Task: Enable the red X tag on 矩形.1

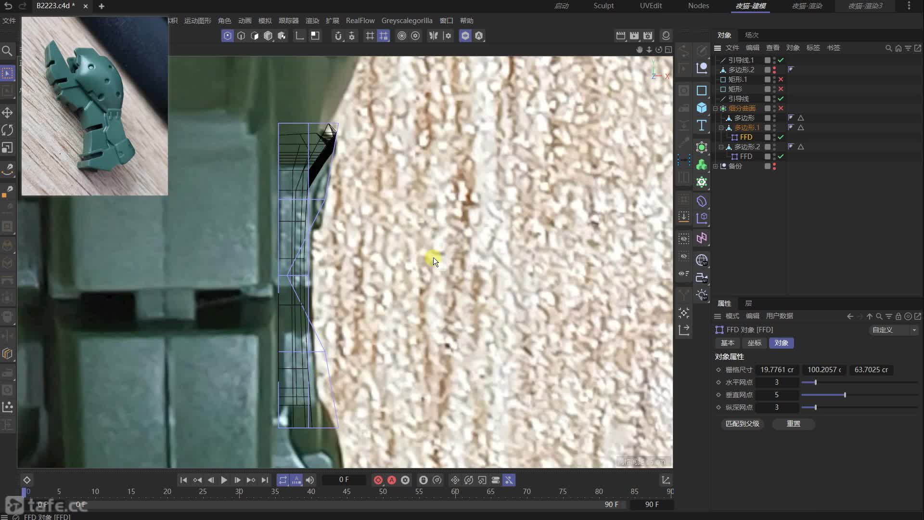Action: [x=781, y=79]
